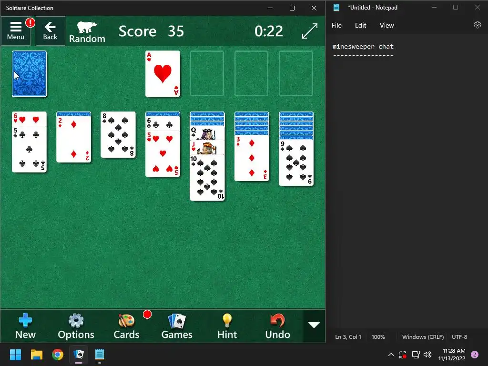The image size is (488, 366).
Task: Open Options gear in Solitaire toolbar
Action: click(76, 326)
